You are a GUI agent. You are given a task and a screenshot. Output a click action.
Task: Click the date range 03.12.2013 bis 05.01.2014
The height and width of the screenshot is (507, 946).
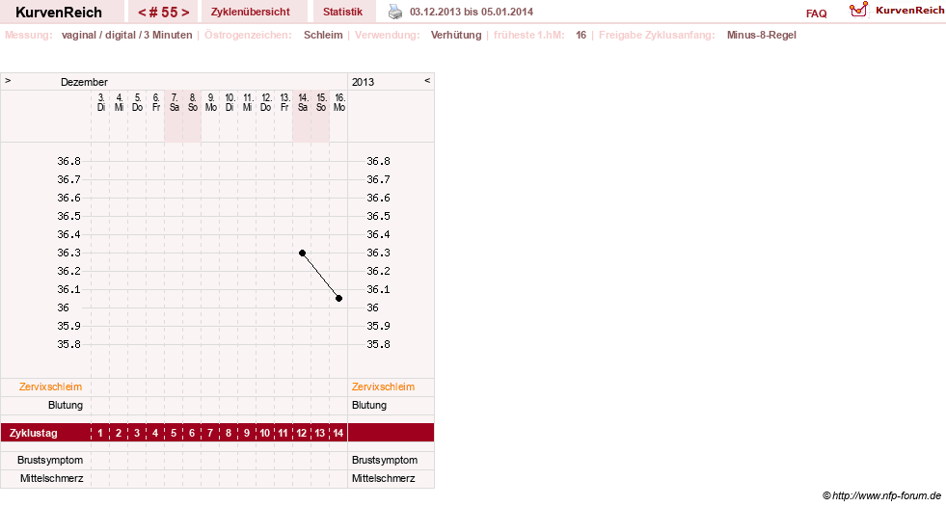tap(472, 12)
